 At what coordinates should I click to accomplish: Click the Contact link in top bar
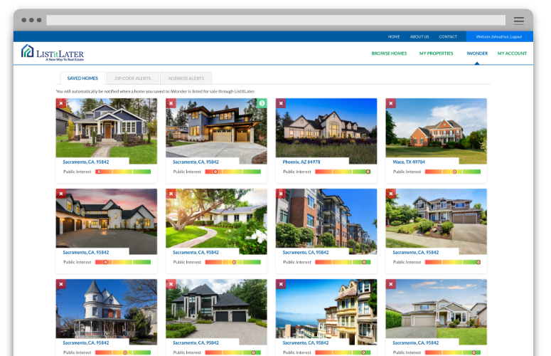click(448, 36)
